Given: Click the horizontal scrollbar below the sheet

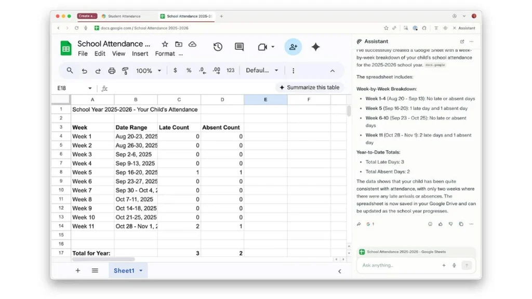Looking at the screenshot, I should 104,259.
